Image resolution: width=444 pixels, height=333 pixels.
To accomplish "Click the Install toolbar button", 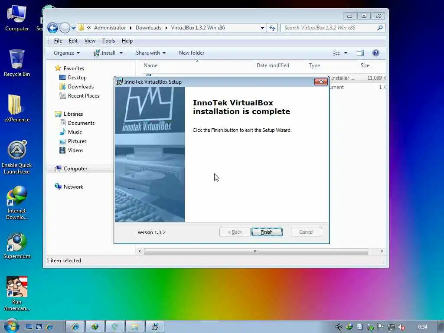I will coord(105,53).
